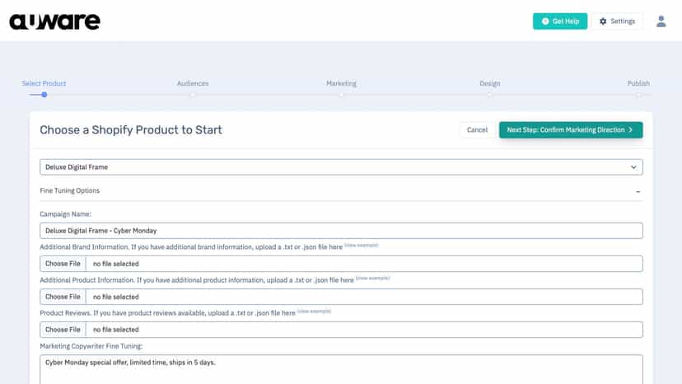Go to the Design step
This screenshot has width=682, height=384.
click(490, 83)
